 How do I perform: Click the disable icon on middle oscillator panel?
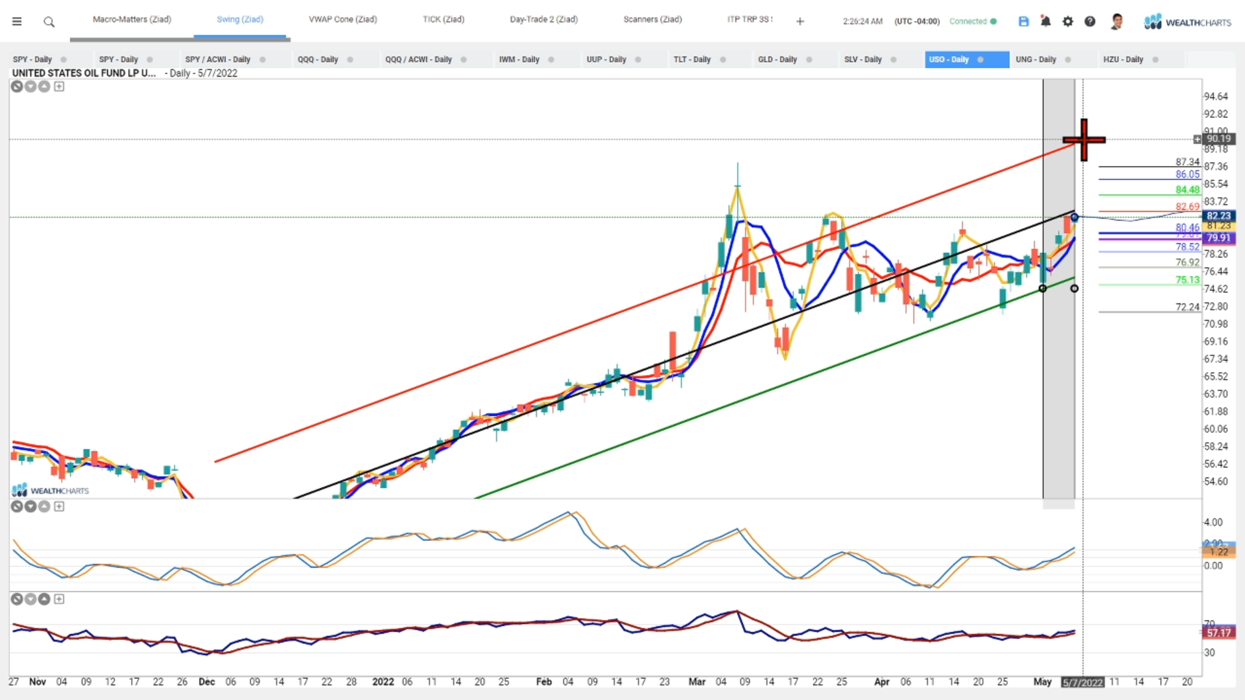pos(17,506)
